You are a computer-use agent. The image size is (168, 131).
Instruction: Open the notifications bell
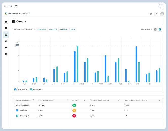[x=156, y=14]
